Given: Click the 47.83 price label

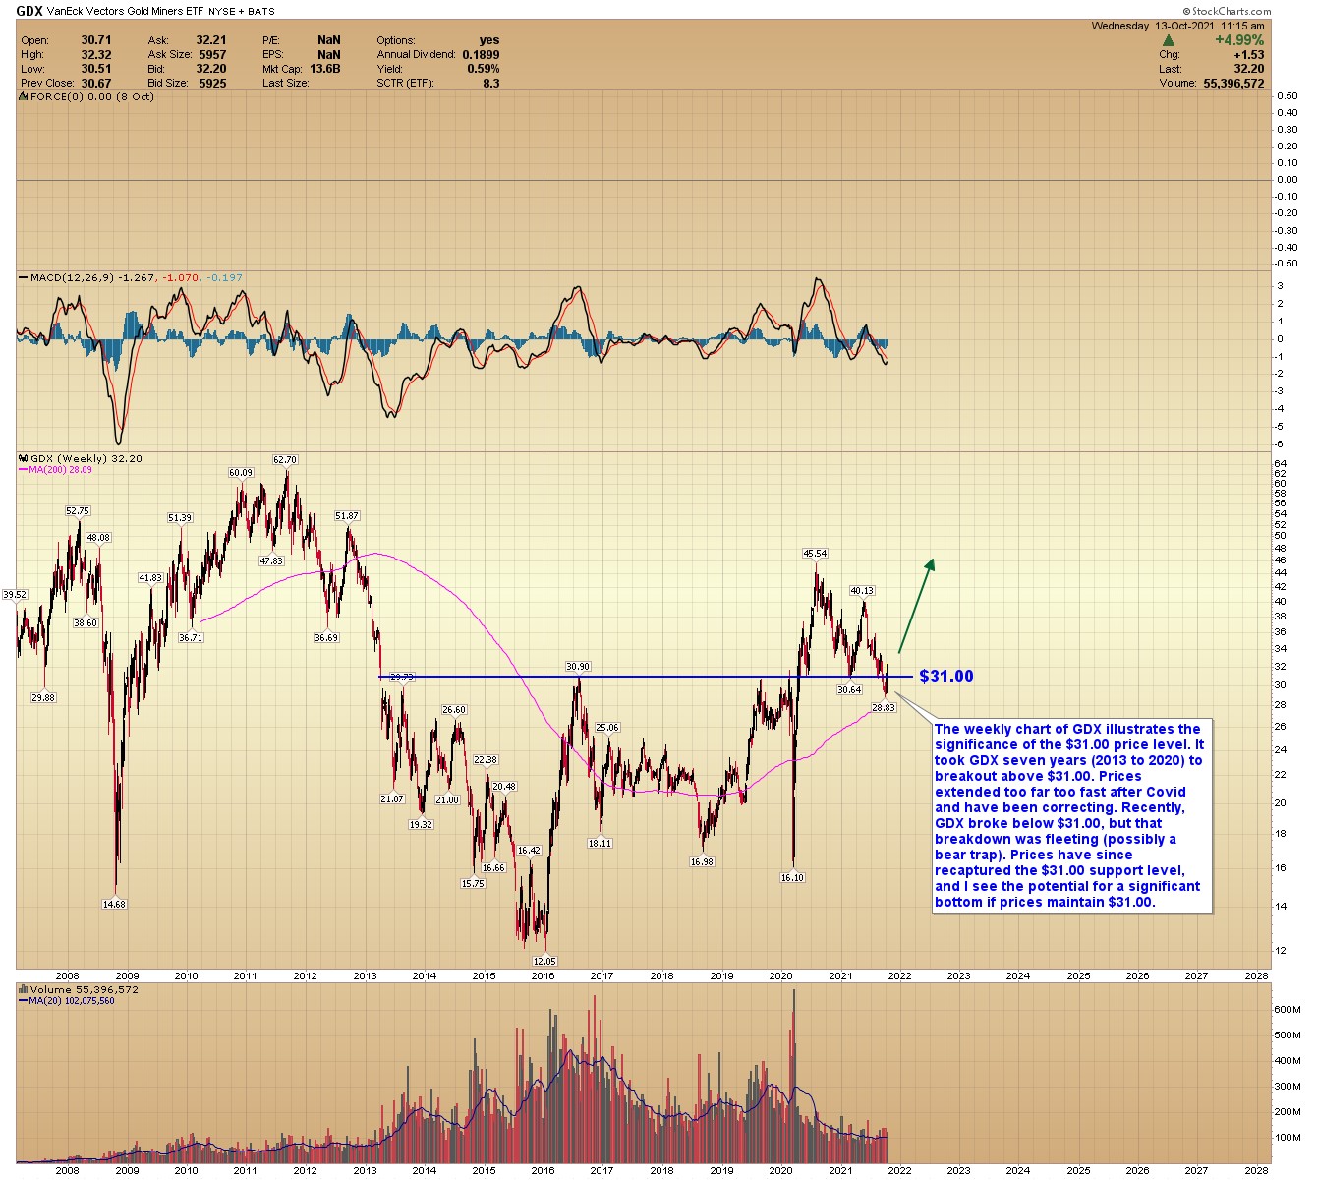Looking at the screenshot, I should coord(271,560).
